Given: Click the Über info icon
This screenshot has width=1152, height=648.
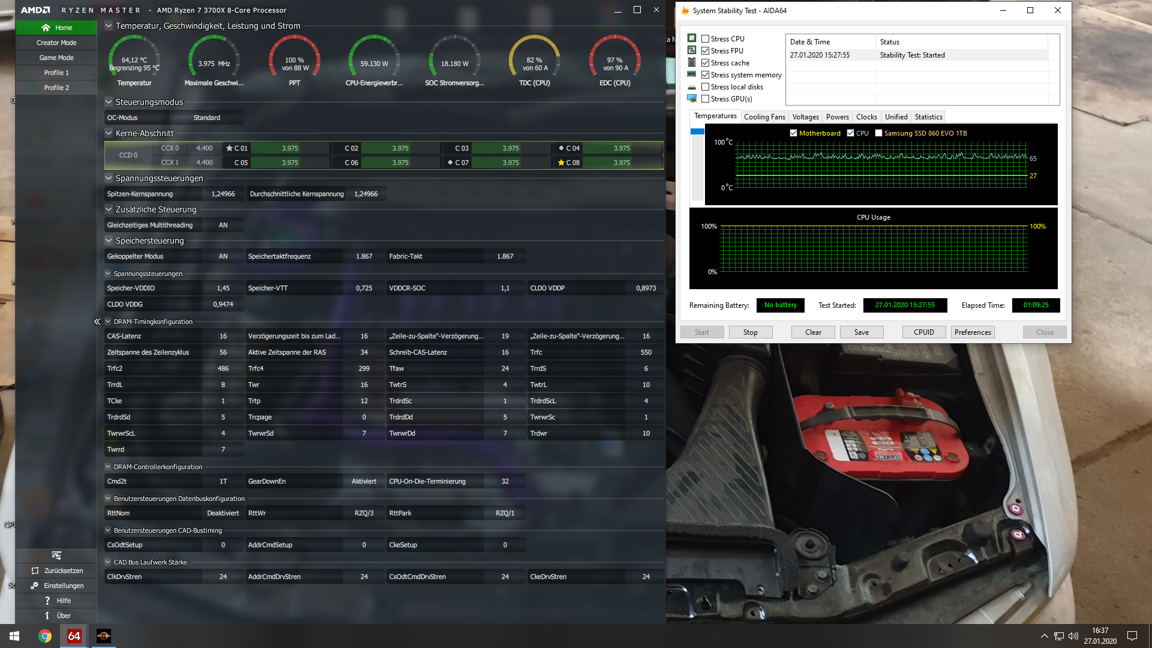Looking at the screenshot, I should (x=47, y=616).
